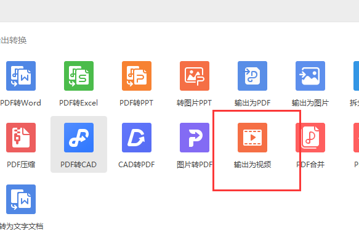Launch the orange PDF转PPT tool
359x232 pixels.
(x=137, y=76)
